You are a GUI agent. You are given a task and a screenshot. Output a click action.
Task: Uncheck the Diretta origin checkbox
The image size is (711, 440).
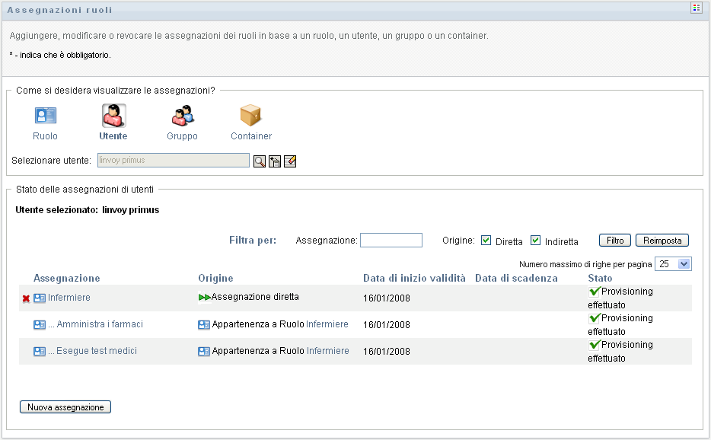click(x=486, y=241)
